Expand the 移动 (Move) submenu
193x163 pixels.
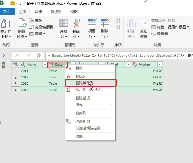[111, 137]
